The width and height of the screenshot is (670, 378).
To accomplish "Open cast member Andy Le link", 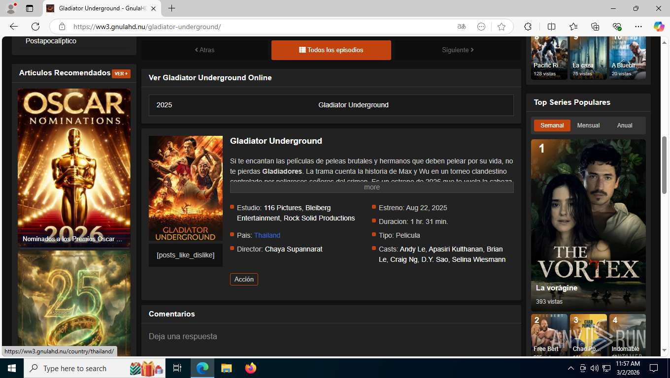I will tap(412, 249).
